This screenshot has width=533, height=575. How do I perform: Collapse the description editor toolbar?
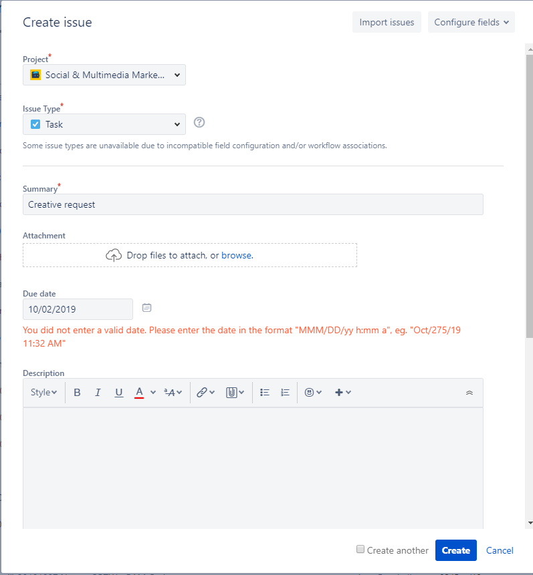point(469,393)
